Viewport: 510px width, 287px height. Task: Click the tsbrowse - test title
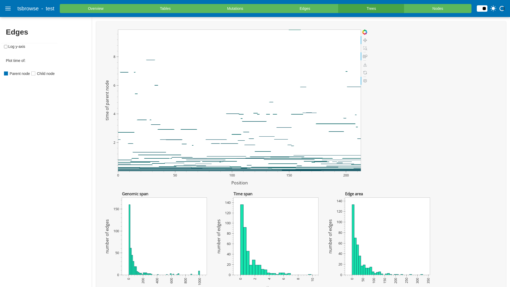(36, 9)
